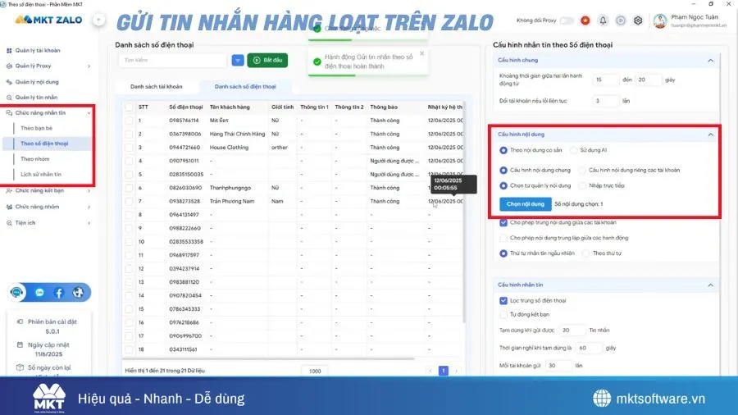Open the settings gear icon

click(638, 21)
